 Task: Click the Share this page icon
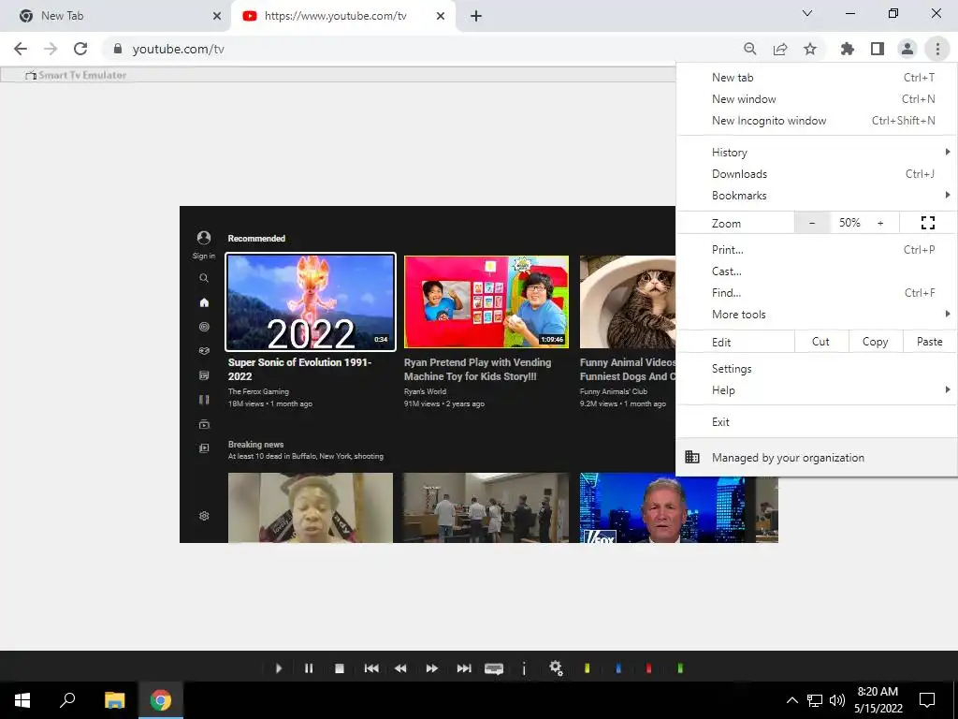tap(780, 49)
